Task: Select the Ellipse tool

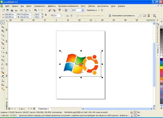Action: point(2,52)
